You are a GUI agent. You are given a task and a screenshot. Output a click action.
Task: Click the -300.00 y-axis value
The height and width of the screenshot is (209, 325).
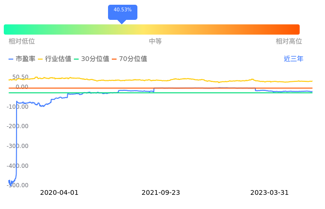18,146
